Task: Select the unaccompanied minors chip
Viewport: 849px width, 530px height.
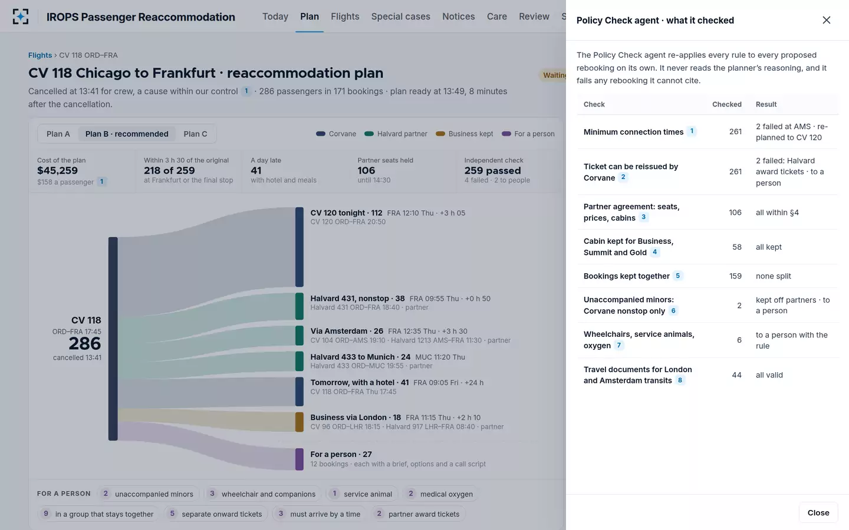Action: coord(148,494)
